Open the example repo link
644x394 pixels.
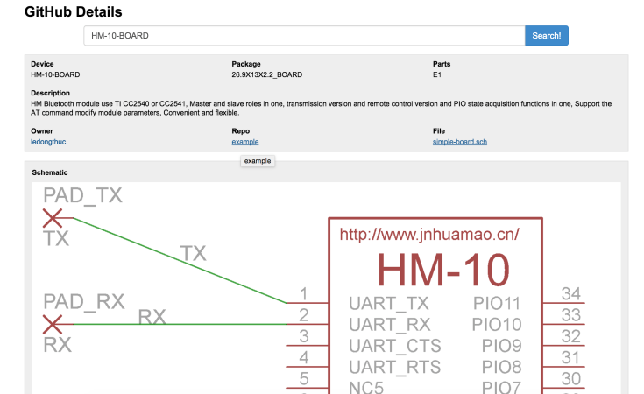tap(245, 142)
